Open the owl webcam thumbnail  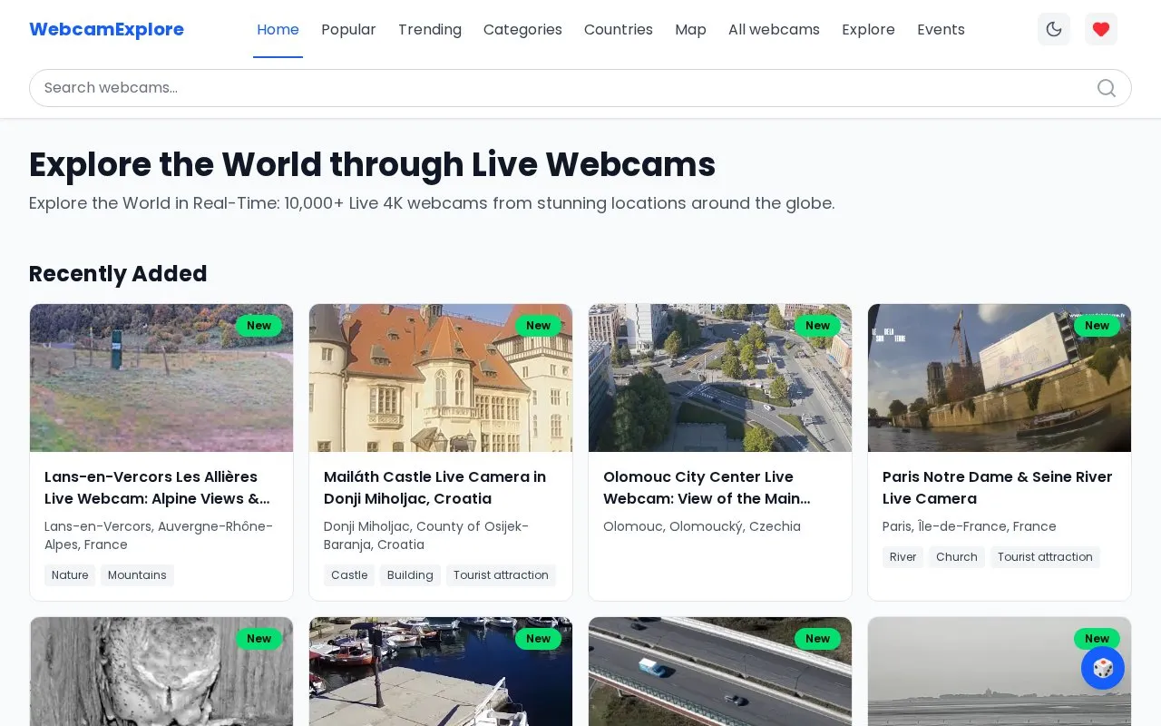click(x=161, y=672)
